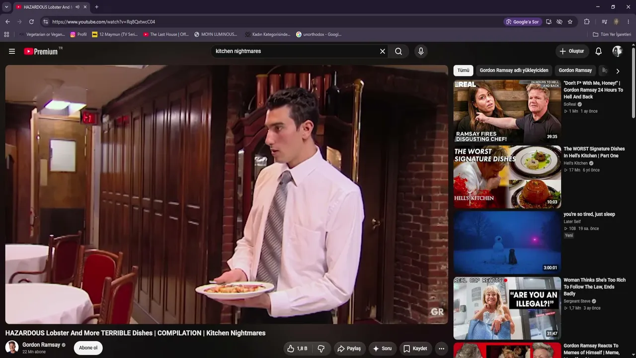The height and width of the screenshot is (358, 636).
Task: Click the browser address bar URL
Action: [104, 22]
